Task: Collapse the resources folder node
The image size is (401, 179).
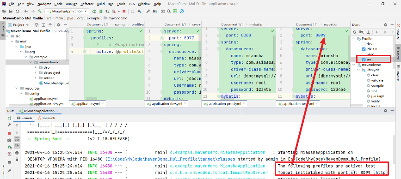Action: click(17, 88)
